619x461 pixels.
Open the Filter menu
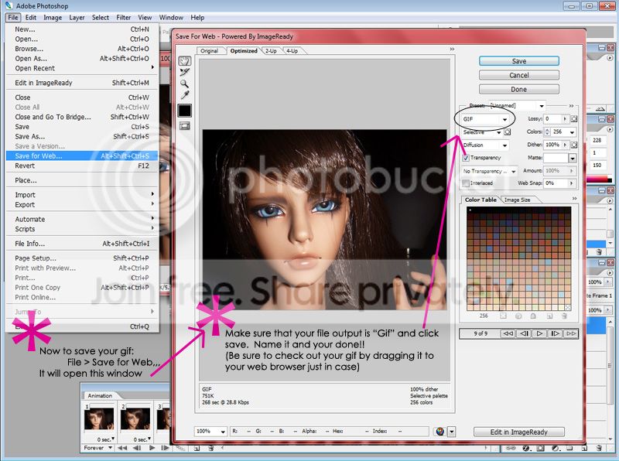point(123,17)
